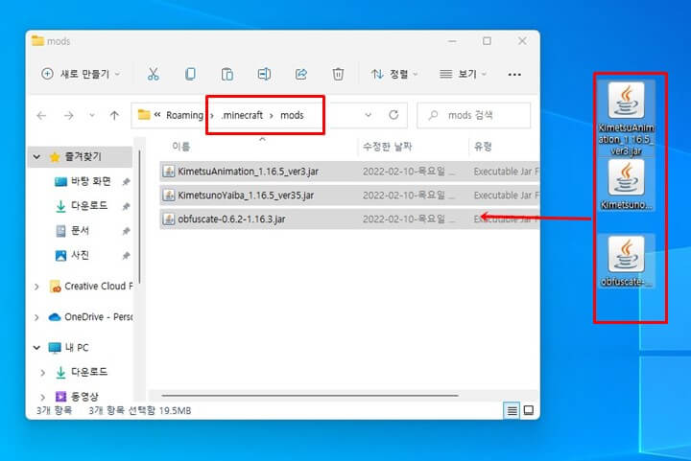
Task: Open 바탕 화면 in the sidebar
Action: coord(91,181)
